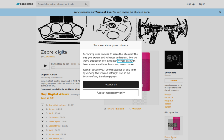Play the album with main play button

pyautogui.click(x=45, y=66)
